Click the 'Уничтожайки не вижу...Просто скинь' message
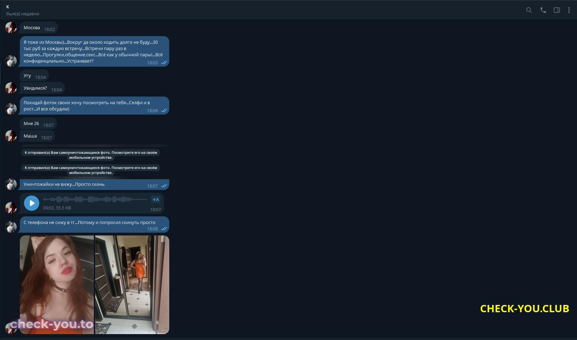The height and width of the screenshot is (340, 577). click(x=95, y=184)
